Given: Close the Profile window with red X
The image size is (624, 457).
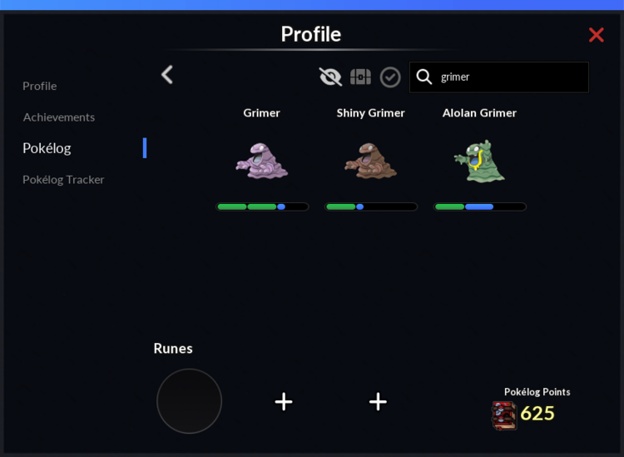Looking at the screenshot, I should click(x=597, y=35).
